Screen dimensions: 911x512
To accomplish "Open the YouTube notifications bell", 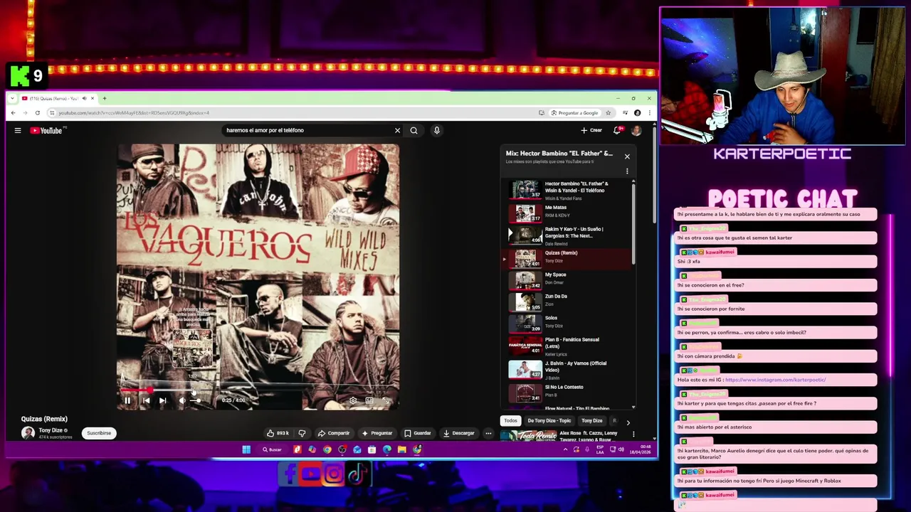I will tap(617, 130).
